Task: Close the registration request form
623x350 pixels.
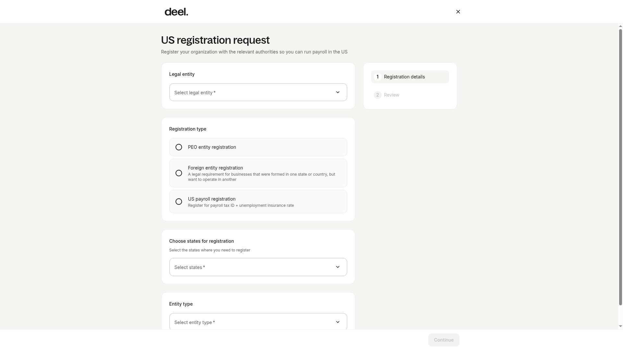Action: [458, 12]
